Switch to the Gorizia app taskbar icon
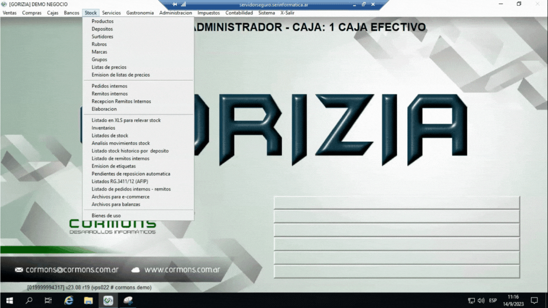Viewport: 548px width, 308px height. pos(108,300)
